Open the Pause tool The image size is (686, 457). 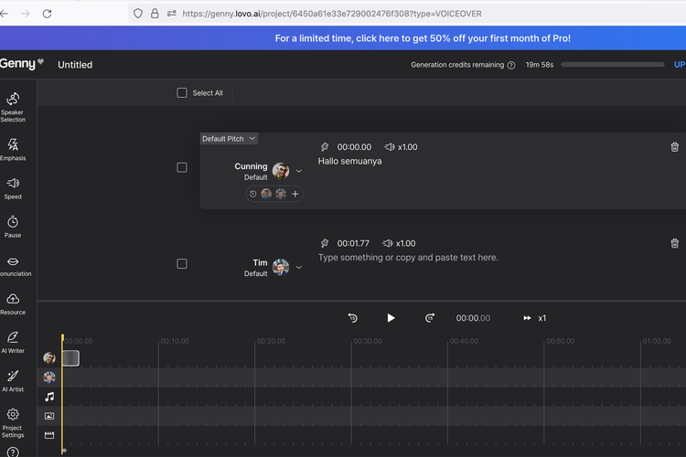(13, 226)
